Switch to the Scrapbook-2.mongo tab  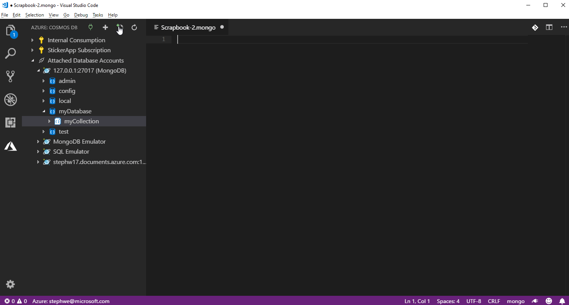point(187,27)
